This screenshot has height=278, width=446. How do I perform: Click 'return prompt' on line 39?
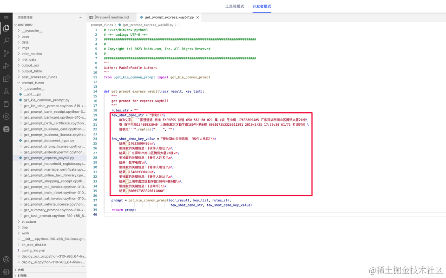pos(124,210)
